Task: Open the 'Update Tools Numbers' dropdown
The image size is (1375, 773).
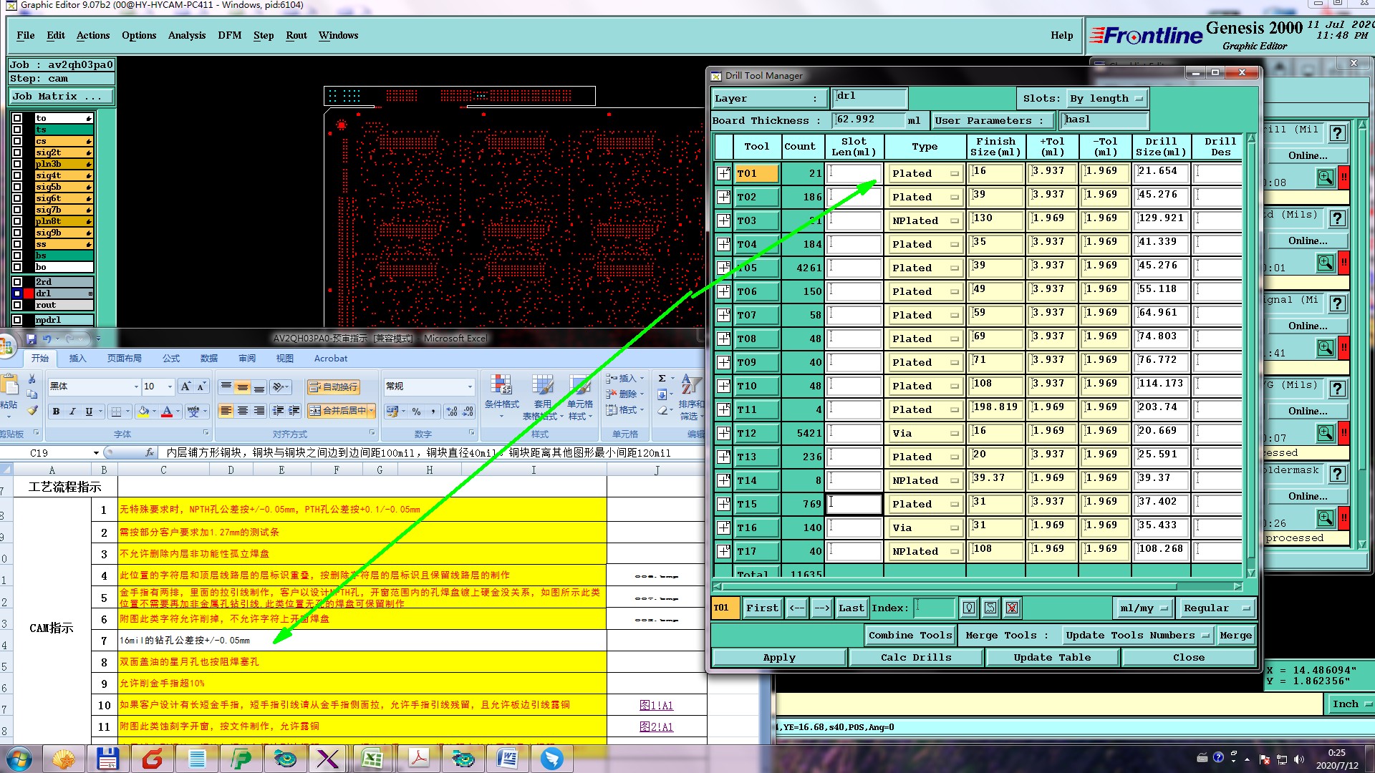Action: [1137, 635]
